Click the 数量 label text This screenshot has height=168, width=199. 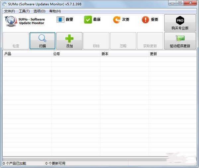click(x=69, y=20)
